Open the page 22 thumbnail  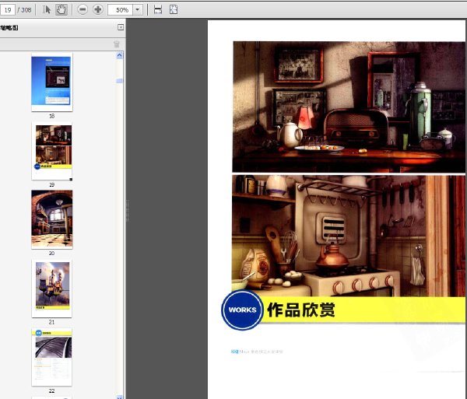click(x=52, y=357)
